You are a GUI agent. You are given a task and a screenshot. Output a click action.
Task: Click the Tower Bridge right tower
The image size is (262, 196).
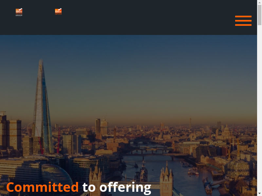(x=166, y=179)
